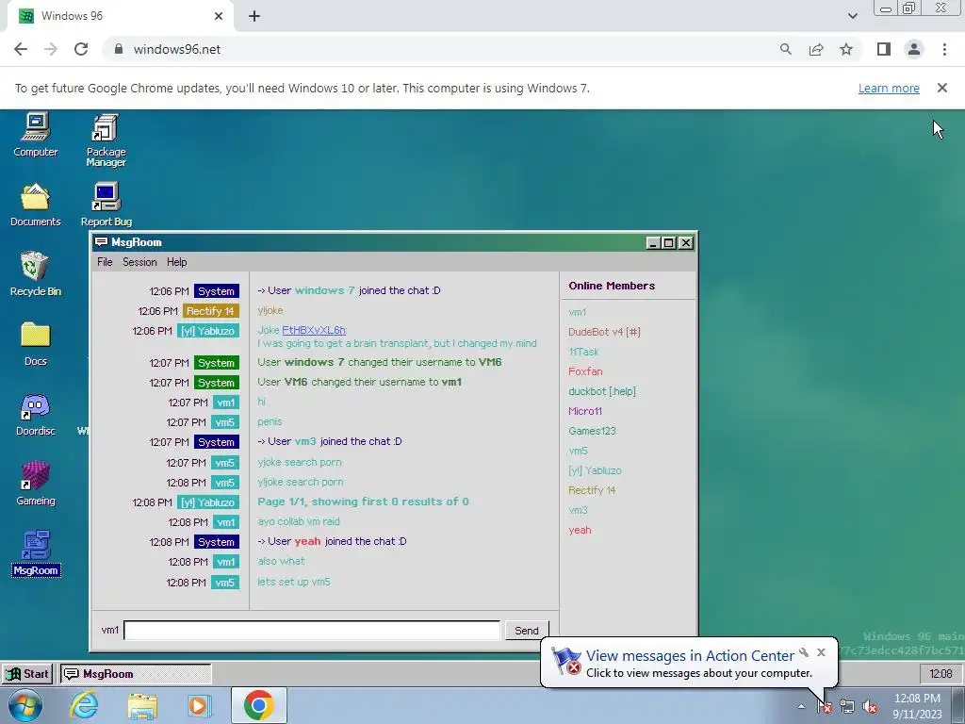The image size is (965, 724).
Task: Click the network tray icon
Action: click(x=847, y=707)
